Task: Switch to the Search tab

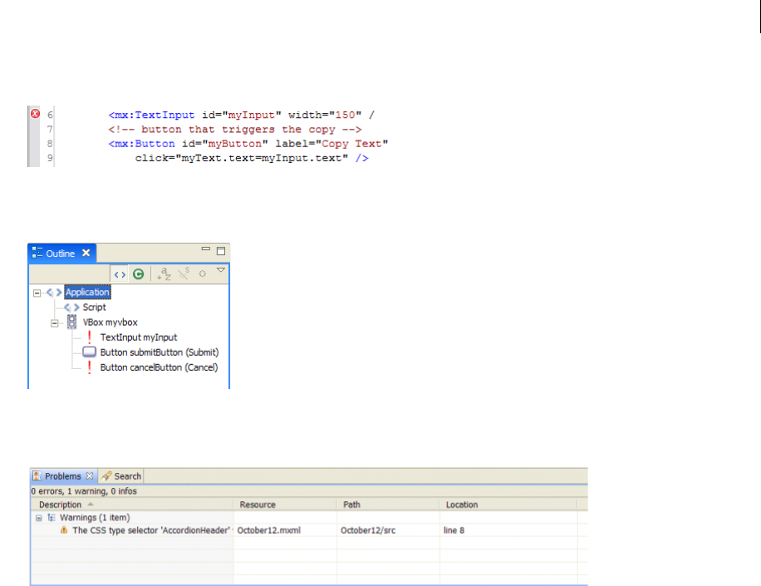Action: point(121,476)
